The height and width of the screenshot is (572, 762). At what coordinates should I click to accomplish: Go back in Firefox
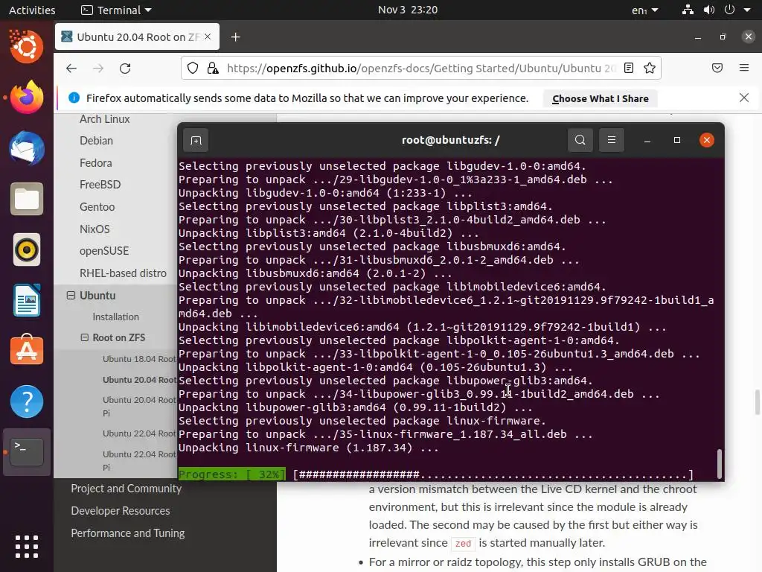[x=71, y=68]
